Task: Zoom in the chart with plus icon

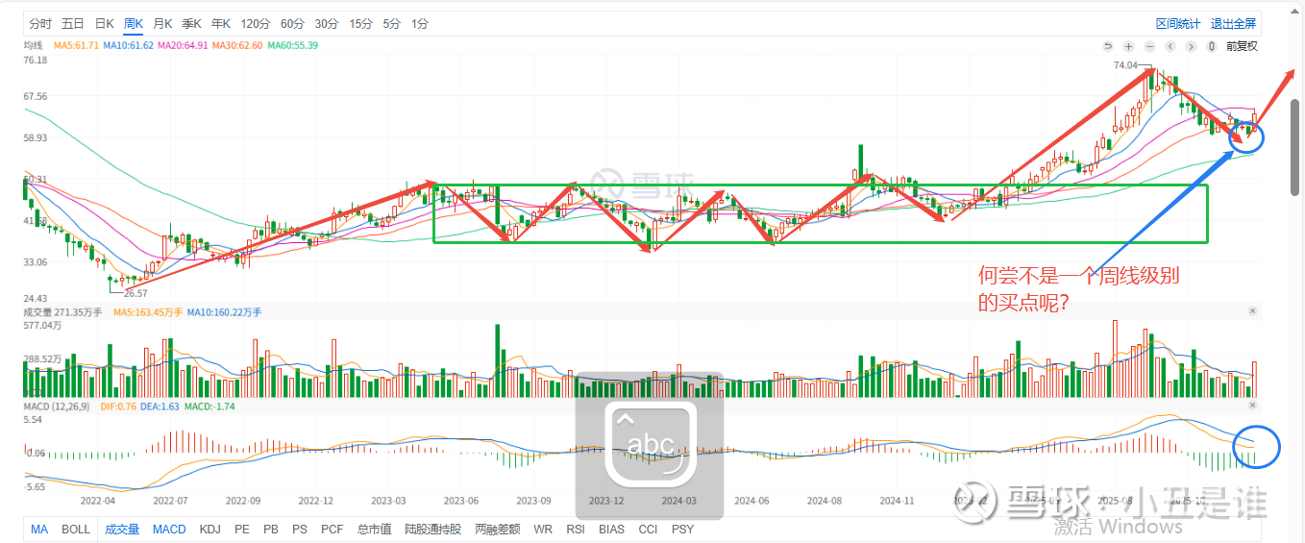Action: point(1129,46)
